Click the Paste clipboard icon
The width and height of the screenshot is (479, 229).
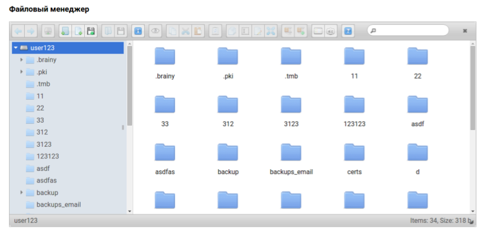[x=198, y=31]
